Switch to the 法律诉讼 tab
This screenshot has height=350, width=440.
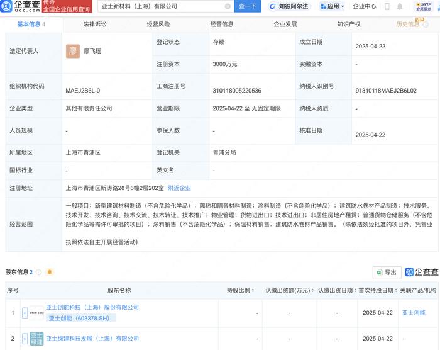point(95,25)
